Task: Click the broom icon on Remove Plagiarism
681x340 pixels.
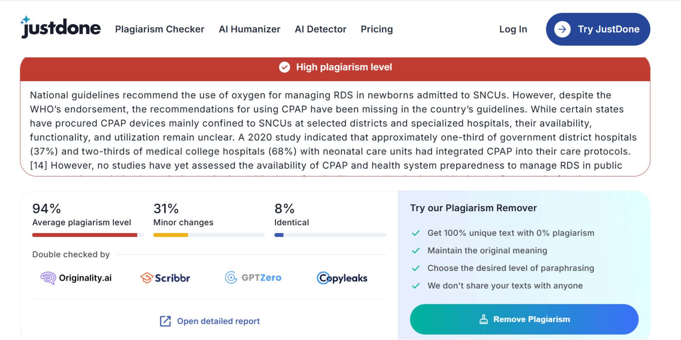Action: pos(483,319)
